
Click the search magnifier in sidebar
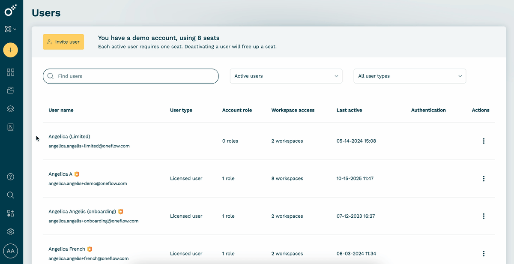tap(11, 195)
